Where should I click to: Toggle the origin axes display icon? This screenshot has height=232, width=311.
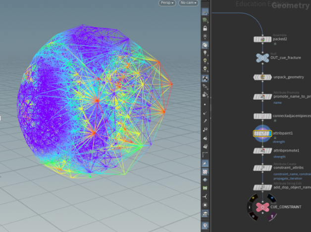[x=205, y=196]
